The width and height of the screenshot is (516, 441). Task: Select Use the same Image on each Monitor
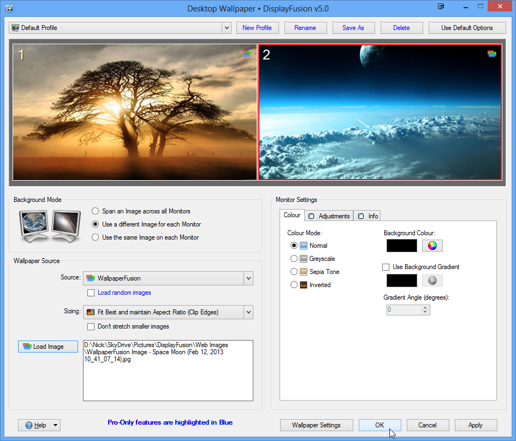pos(95,237)
